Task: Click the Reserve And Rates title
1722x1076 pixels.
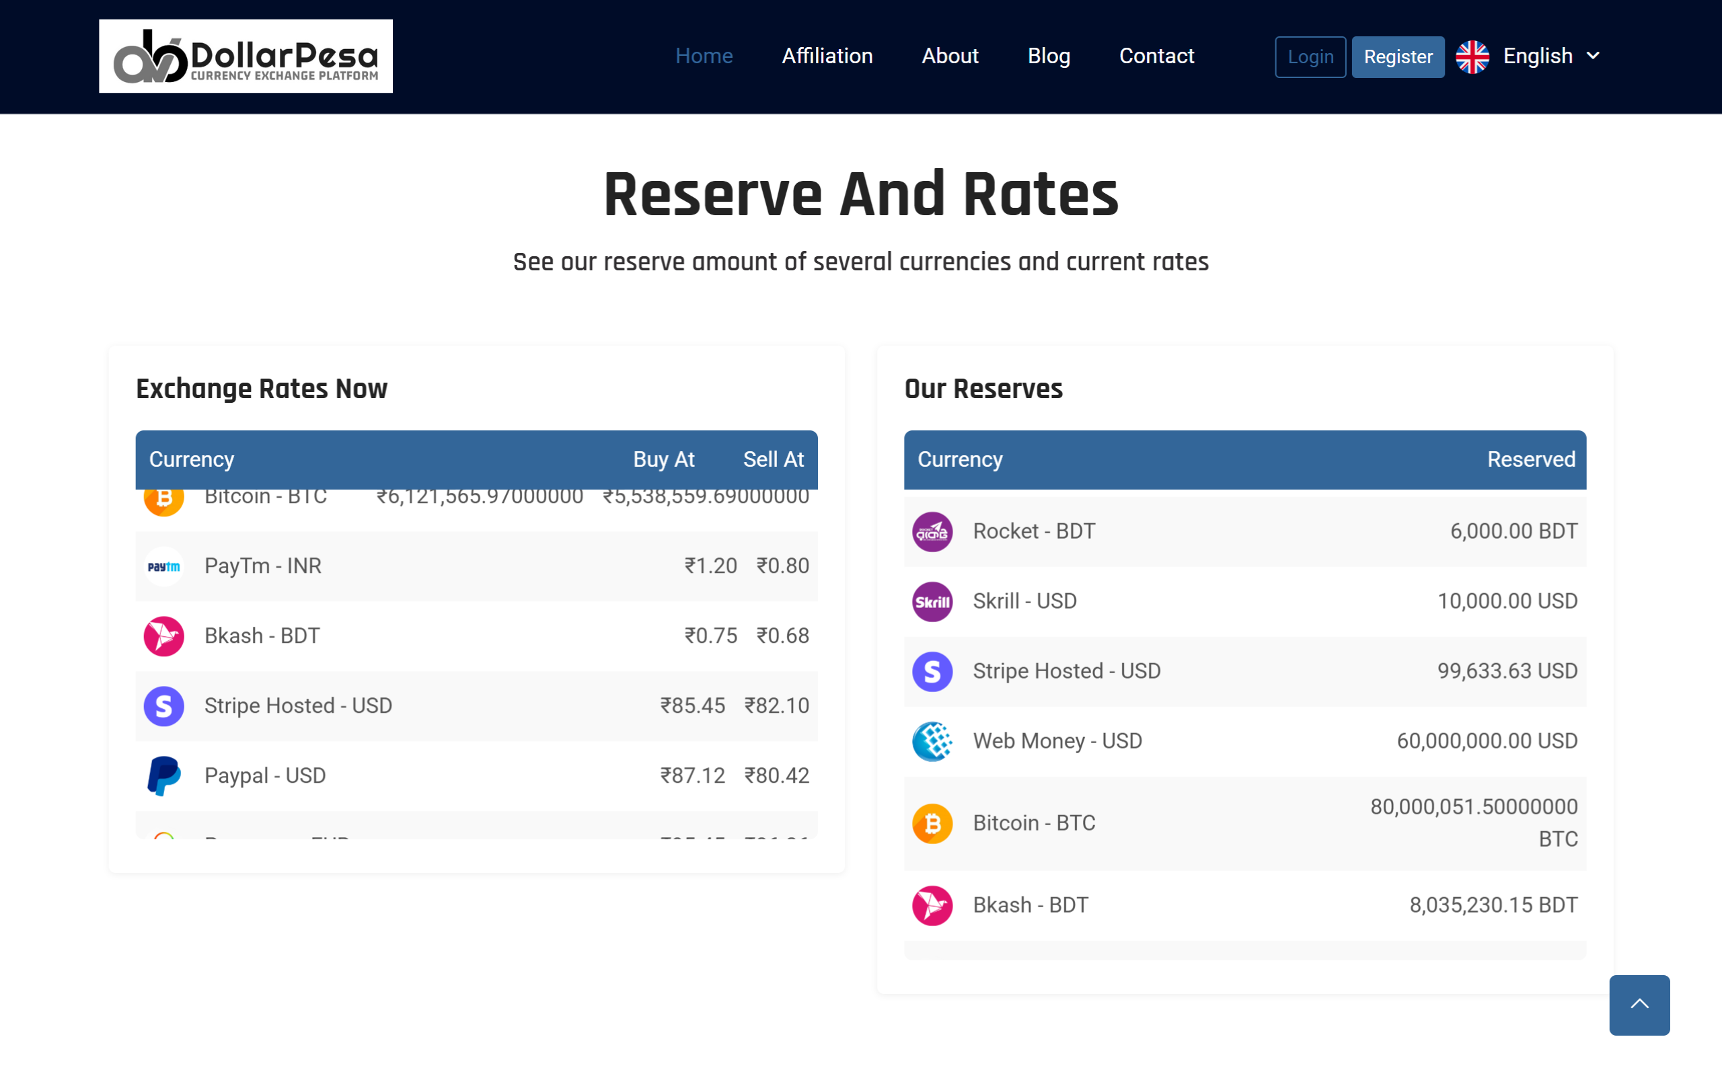Action: pos(861,194)
